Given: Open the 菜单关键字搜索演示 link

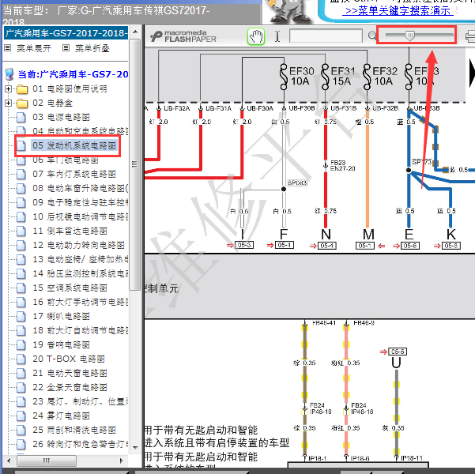Looking at the screenshot, I should tap(398, 10).
